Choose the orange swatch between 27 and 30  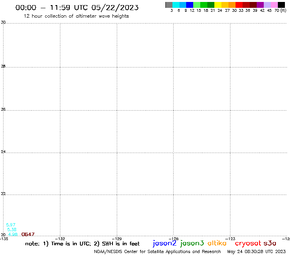pos(232,5)
